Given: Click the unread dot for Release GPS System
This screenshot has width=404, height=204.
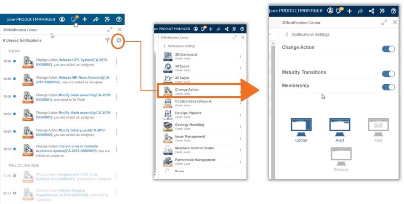Looking at the screenshot, I should [x=14, y=61].
